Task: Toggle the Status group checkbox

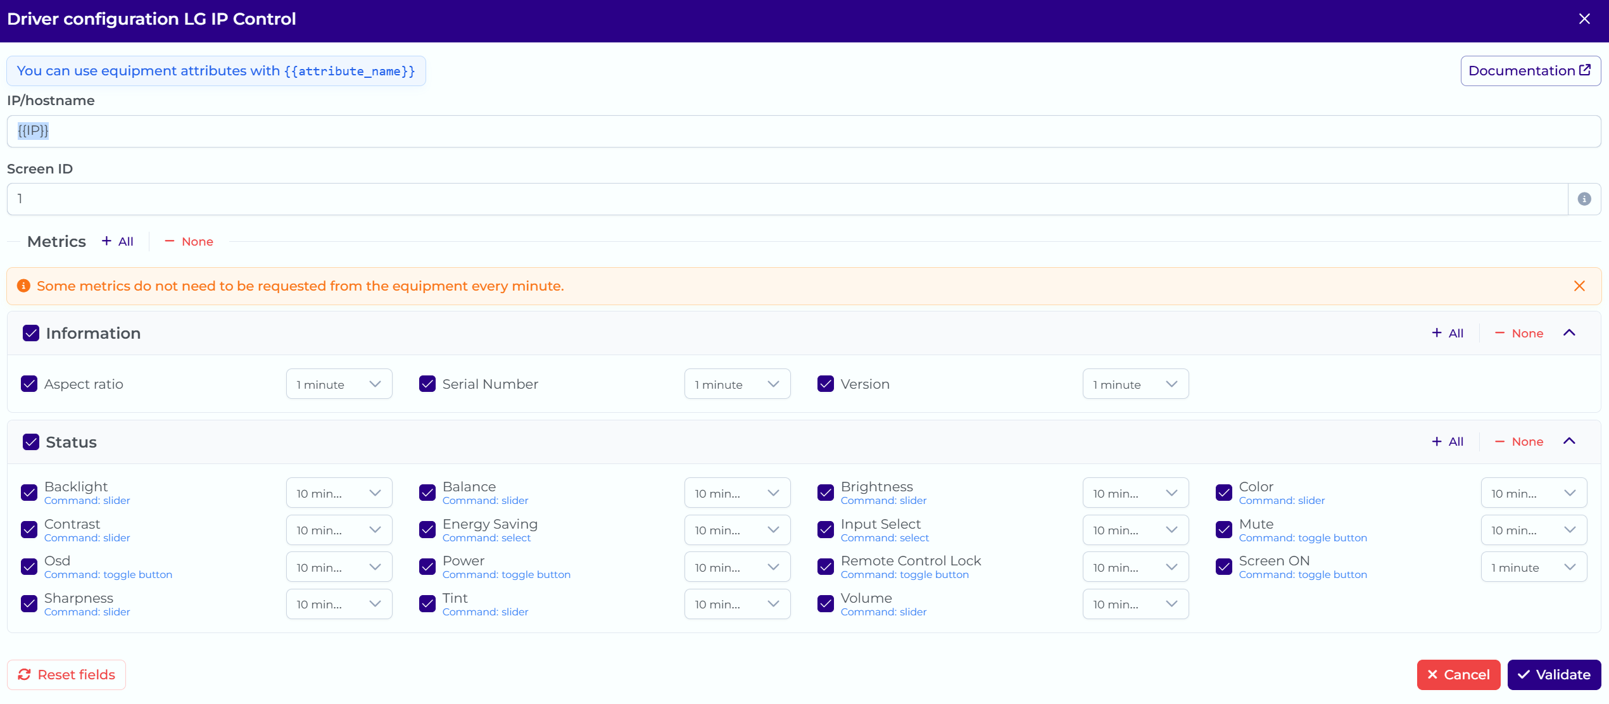Action: point(31,442)
